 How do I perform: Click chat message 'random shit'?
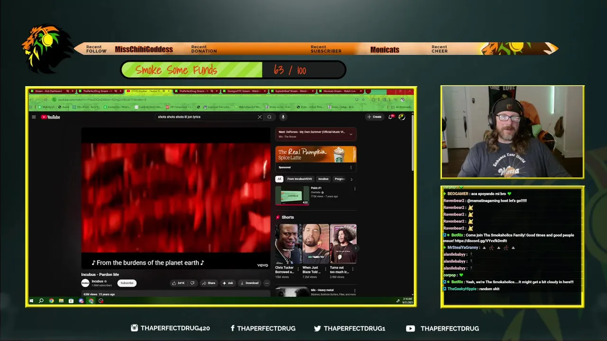point(489,289)
